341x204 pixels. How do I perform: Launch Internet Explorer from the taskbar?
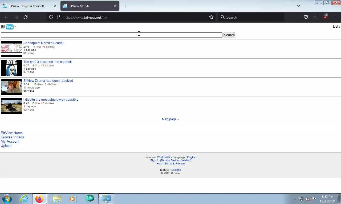24,199
